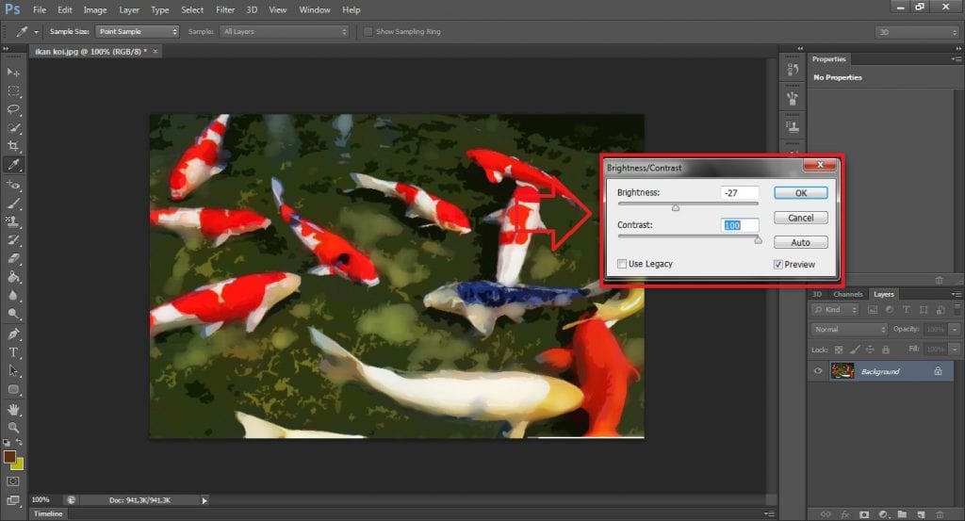Select the Rectangular Marquee tool
The image size is (965, 521).
(13, 91)
